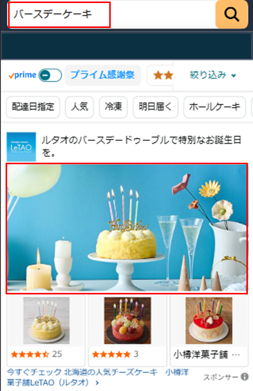Choose the 明日届く filter chip

pyautogui.click(x=155, y=107)
